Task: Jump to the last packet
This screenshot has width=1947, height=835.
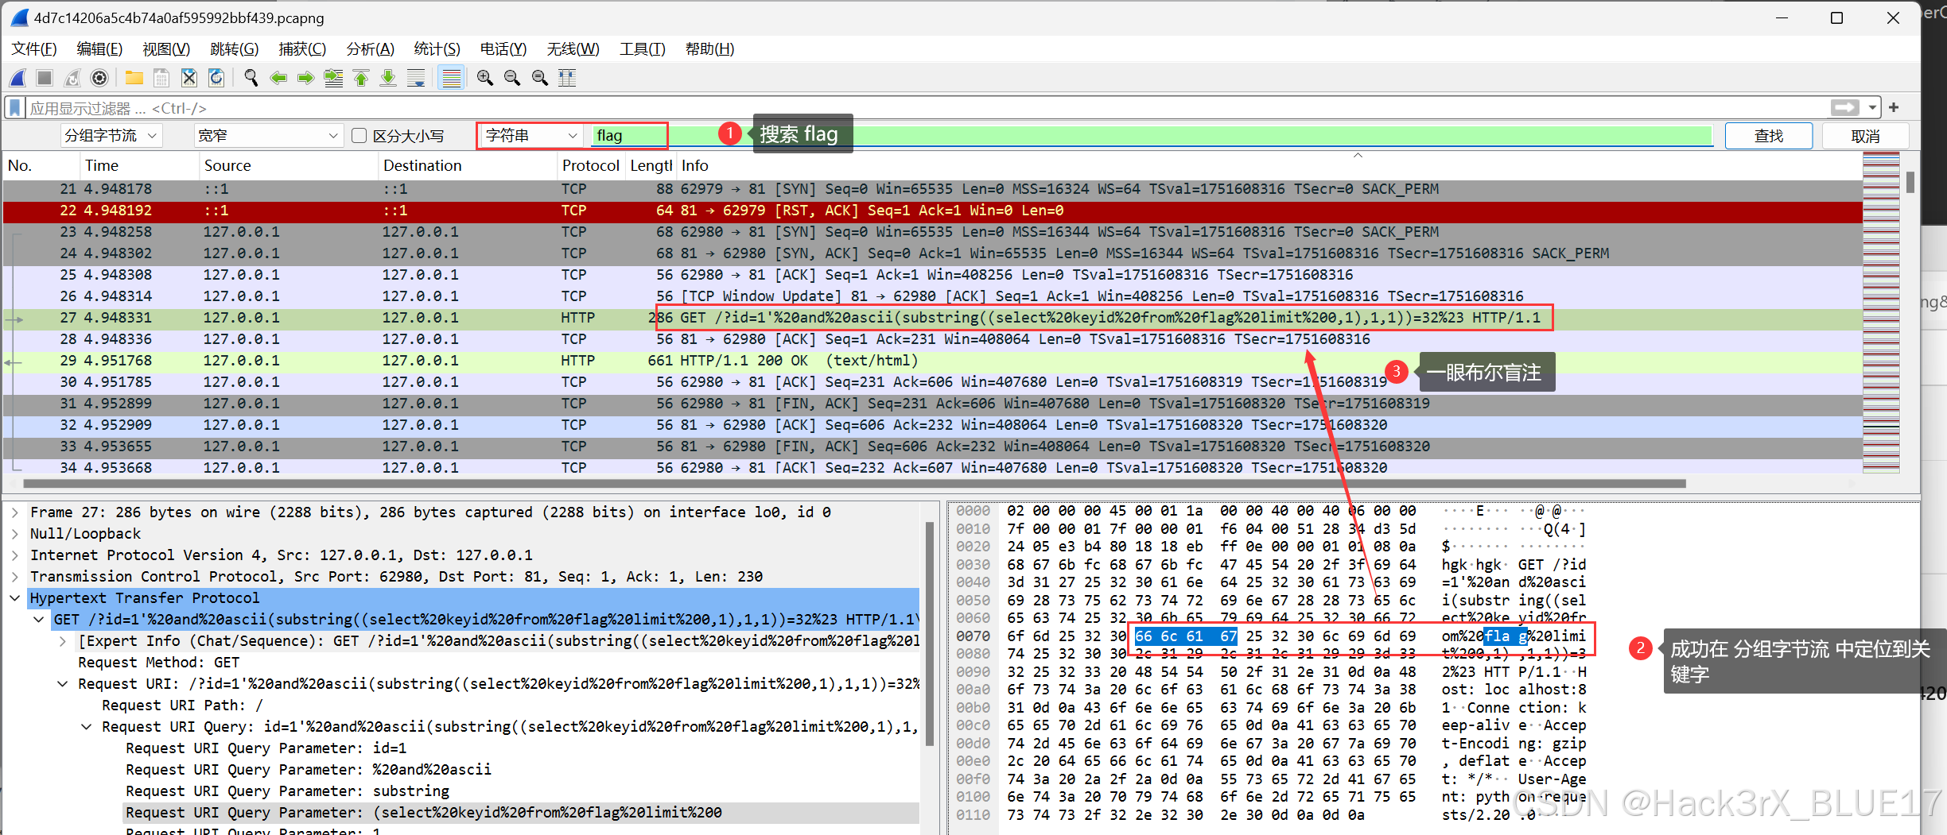Action: (x=388, y=78)
